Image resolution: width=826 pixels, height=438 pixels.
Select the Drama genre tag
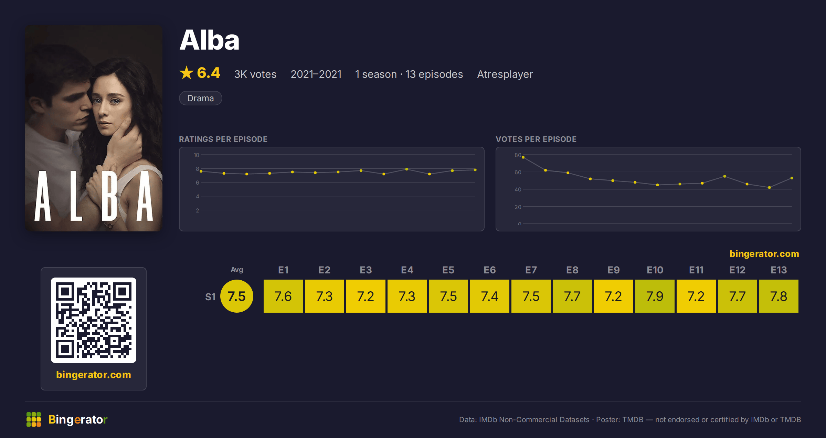tap(201, 98)
